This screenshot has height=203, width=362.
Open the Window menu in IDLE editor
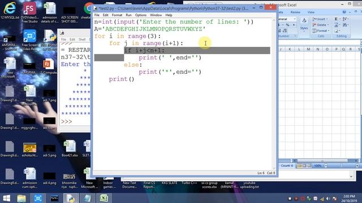[156, 15]
